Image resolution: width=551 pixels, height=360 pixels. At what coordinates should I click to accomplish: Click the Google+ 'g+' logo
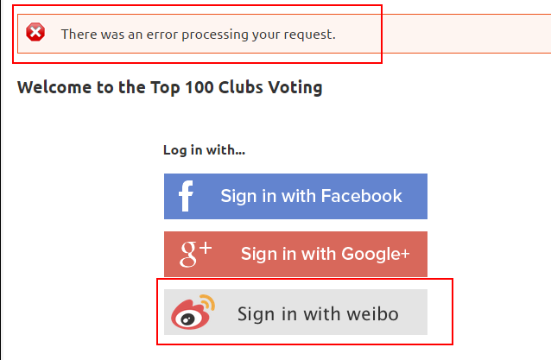point(195,254)
